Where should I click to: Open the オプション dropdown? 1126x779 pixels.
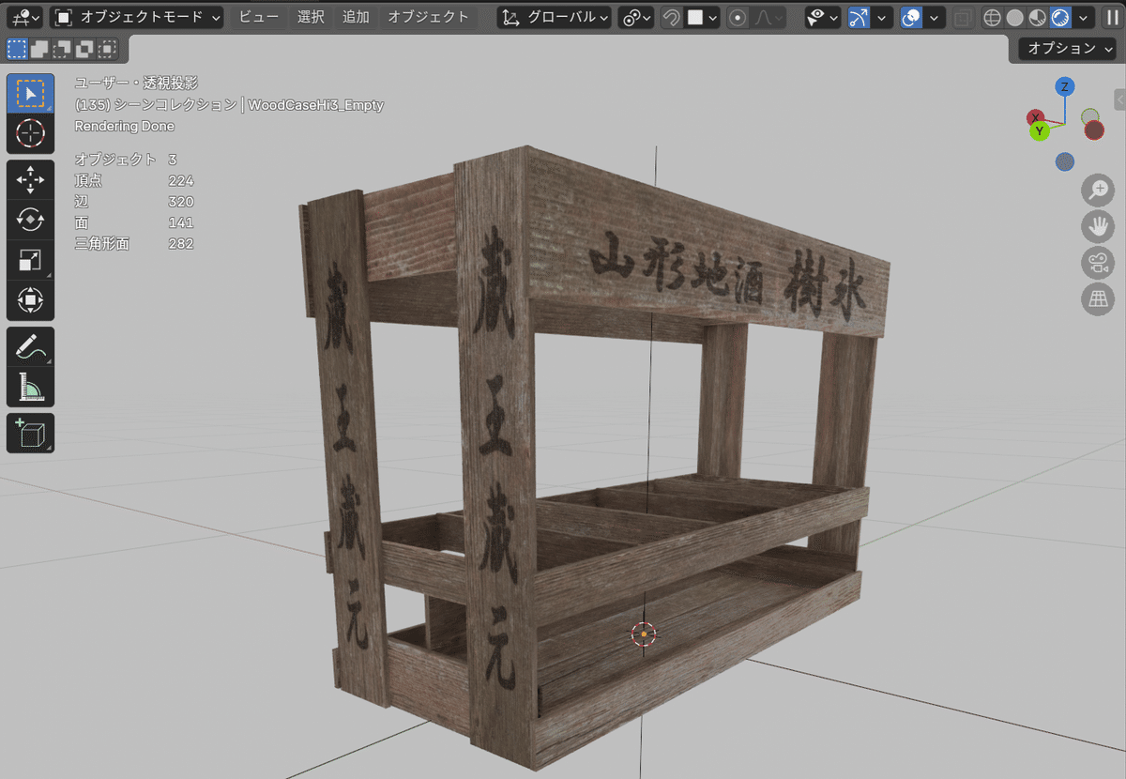click(1066, 49)
